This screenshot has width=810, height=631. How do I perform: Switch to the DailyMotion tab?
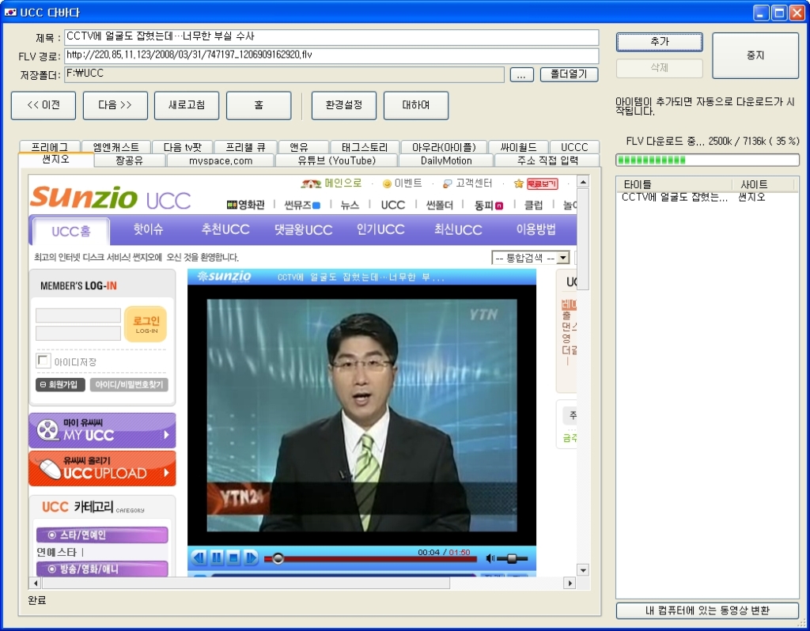pos(446,161)
